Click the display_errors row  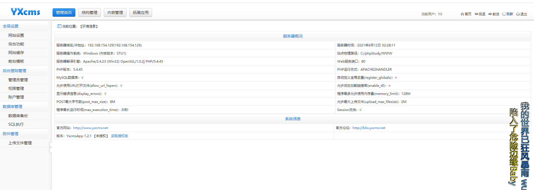(195, 93)
